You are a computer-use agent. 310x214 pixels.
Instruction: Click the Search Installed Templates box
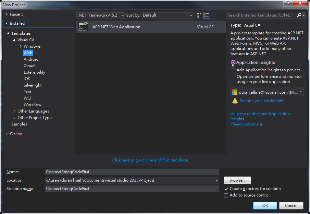pyautogui.click(x=261, y=15)
